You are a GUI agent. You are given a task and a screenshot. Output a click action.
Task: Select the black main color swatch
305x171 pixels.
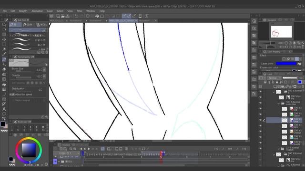(3, 124)
